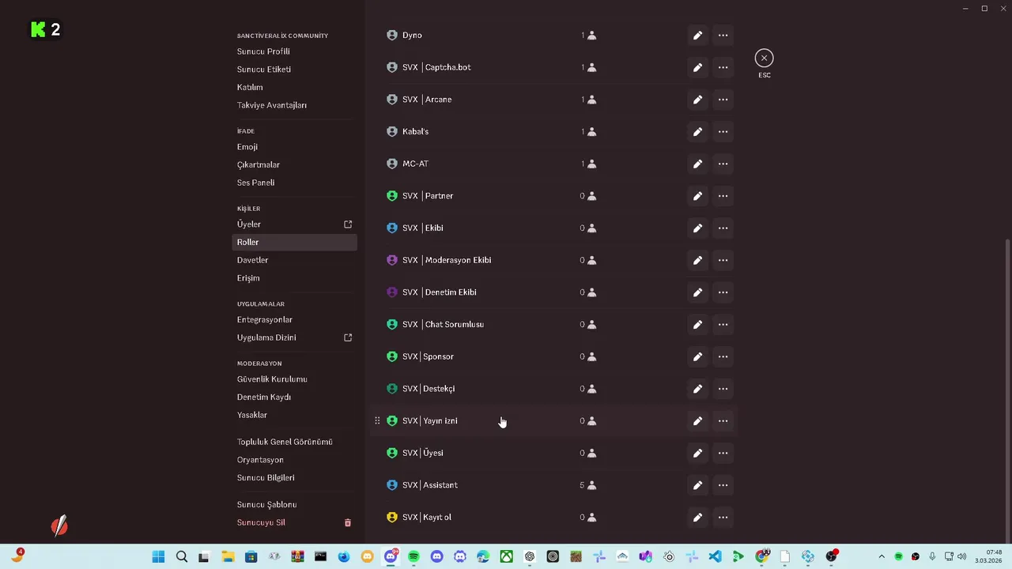Go to the Emoji settings section
The width and height of the screenshot is (1012, 569).
[247, 147]
